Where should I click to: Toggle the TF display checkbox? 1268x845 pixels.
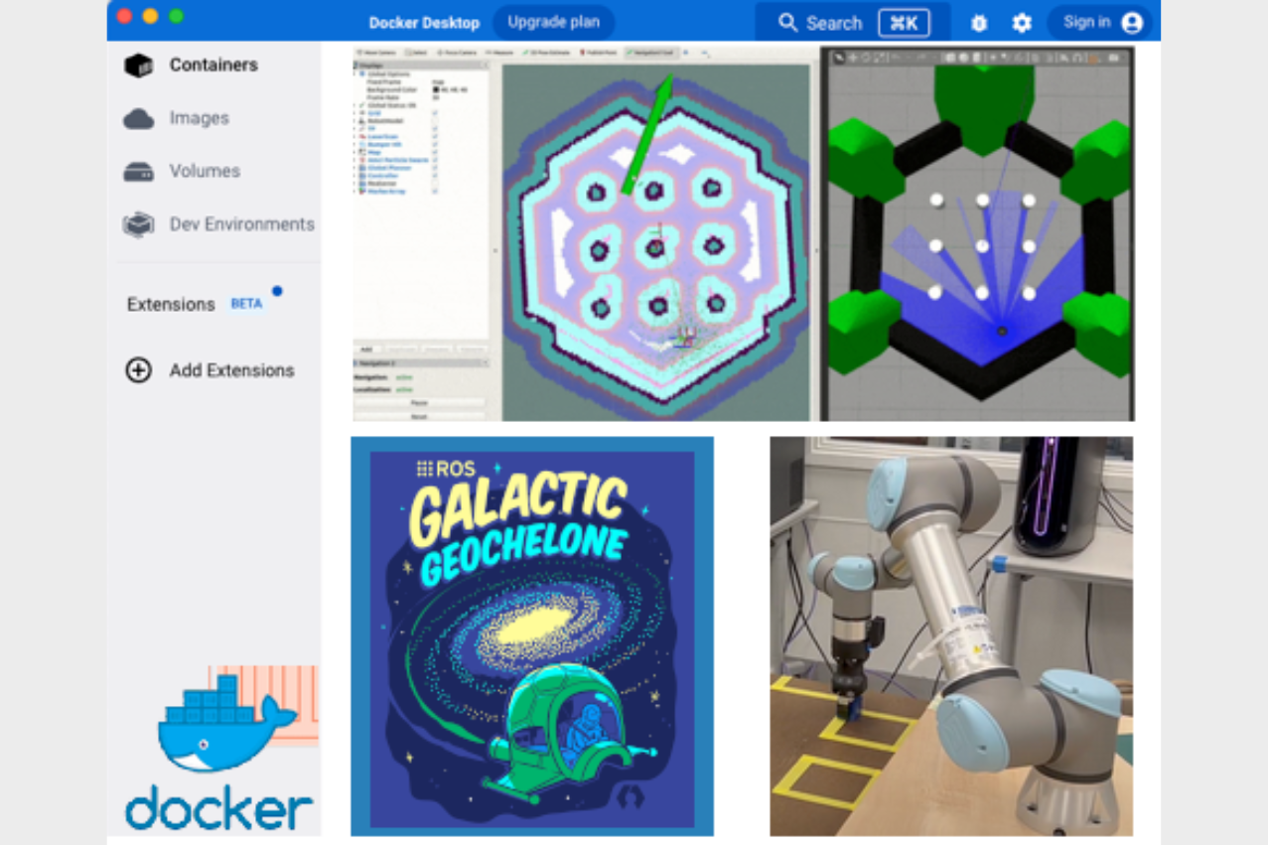pyautogui.click(x=435, y=128)
